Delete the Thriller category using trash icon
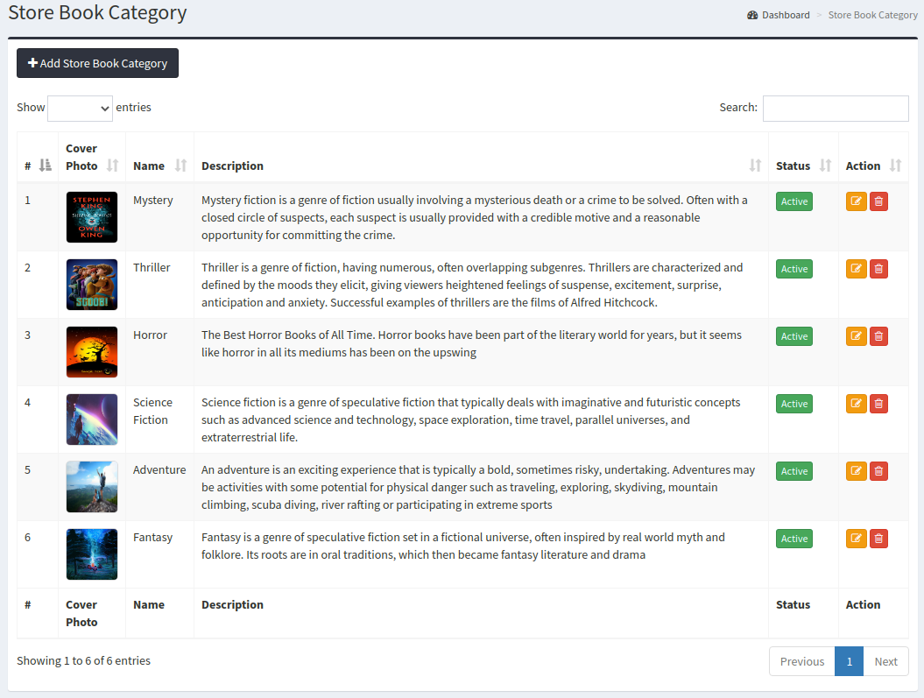Viewport: 924px width, 698px height. (878, 269)
